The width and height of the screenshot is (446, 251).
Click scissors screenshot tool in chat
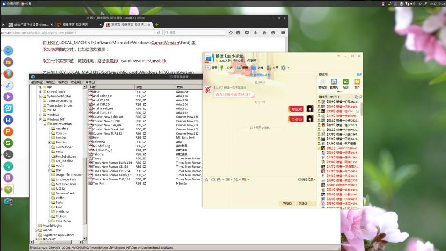click(x=236, y=180)
